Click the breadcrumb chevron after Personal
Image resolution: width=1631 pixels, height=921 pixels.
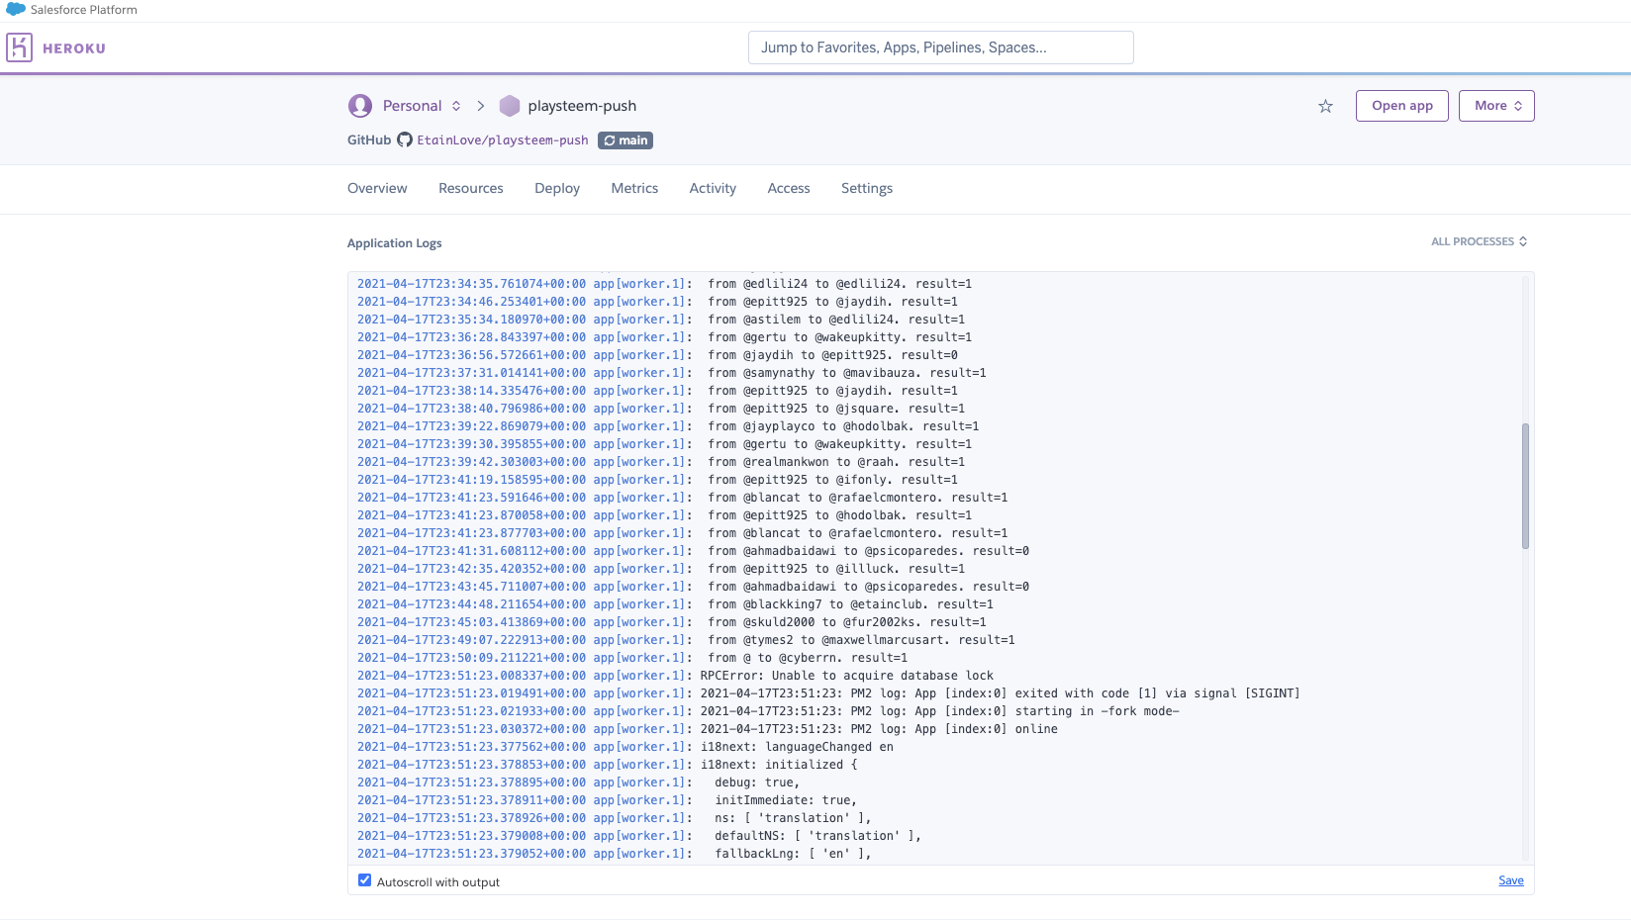pos(481,106)
